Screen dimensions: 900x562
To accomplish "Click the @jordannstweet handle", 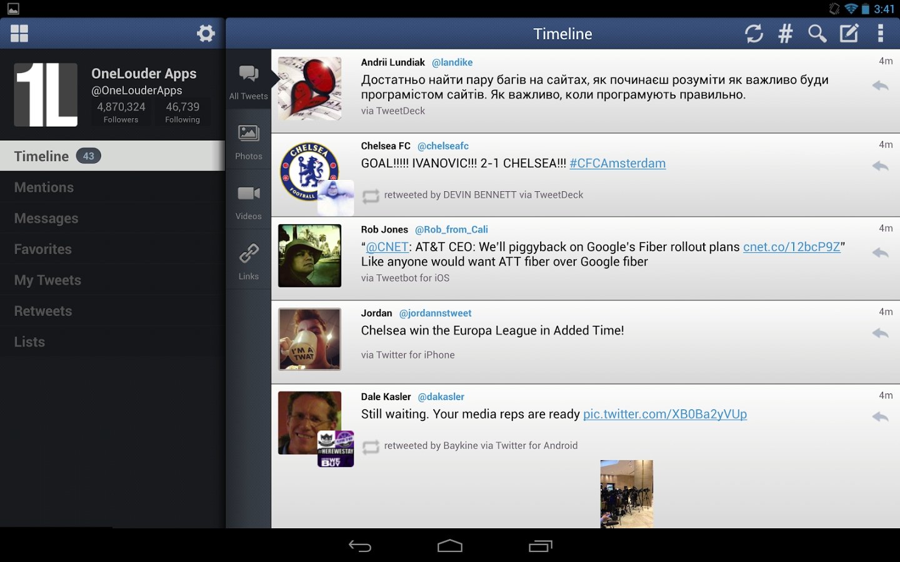I will pyautogui.click(x=435, y=313).
